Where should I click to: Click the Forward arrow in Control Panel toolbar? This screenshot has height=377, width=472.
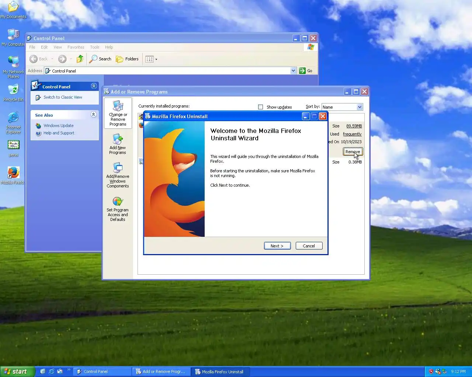click(62, 59)
